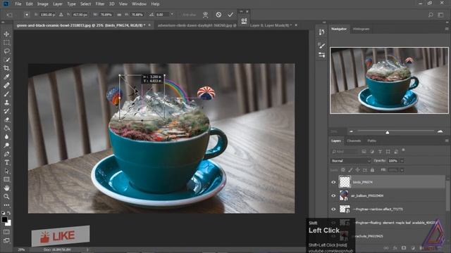
Task: Open the Opacity value dropdown arrow
Action: tap(402, 161)
